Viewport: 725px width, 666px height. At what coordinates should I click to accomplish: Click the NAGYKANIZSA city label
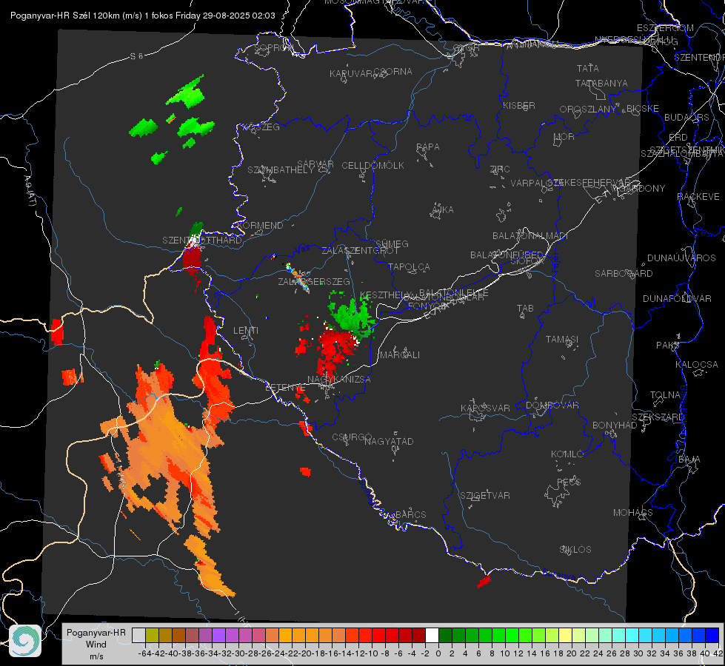[x=339, y=380]
